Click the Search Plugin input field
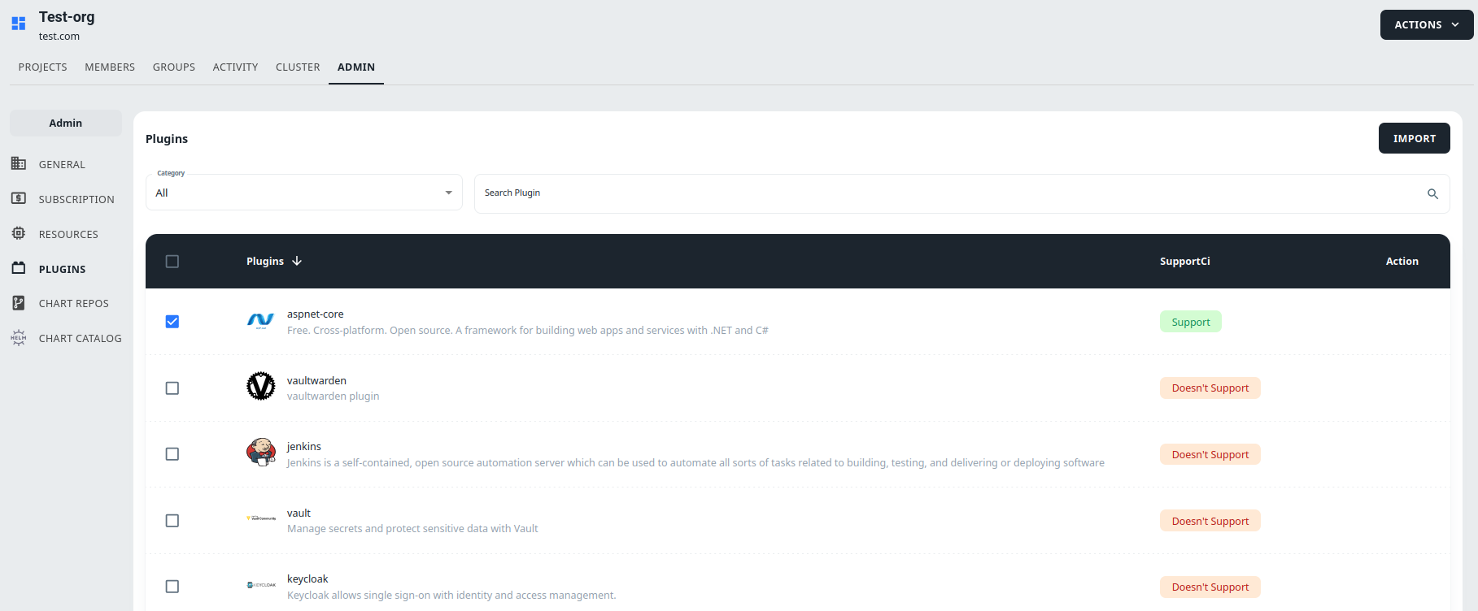 pyautogui.click(x=962, y=193)
